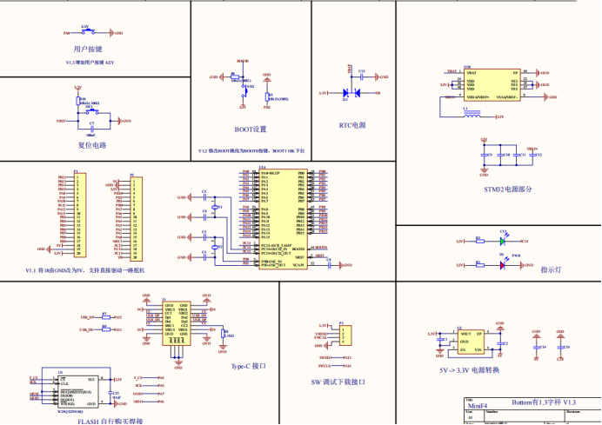Viewport: 602px width, 425px height.
Task: Click the VCAP1 pin label on STM32
Action: (298, 265)
